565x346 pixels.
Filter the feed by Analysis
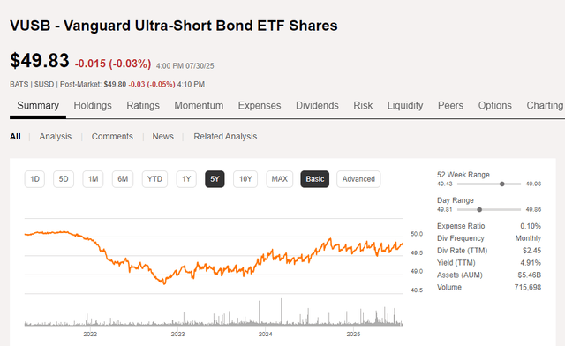point(56,137)
